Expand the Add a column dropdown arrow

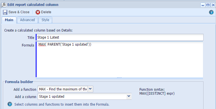click(129, 96)
